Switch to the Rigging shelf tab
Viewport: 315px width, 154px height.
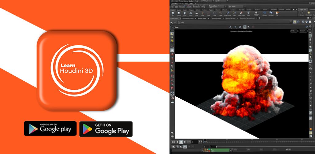pos(211,10)
